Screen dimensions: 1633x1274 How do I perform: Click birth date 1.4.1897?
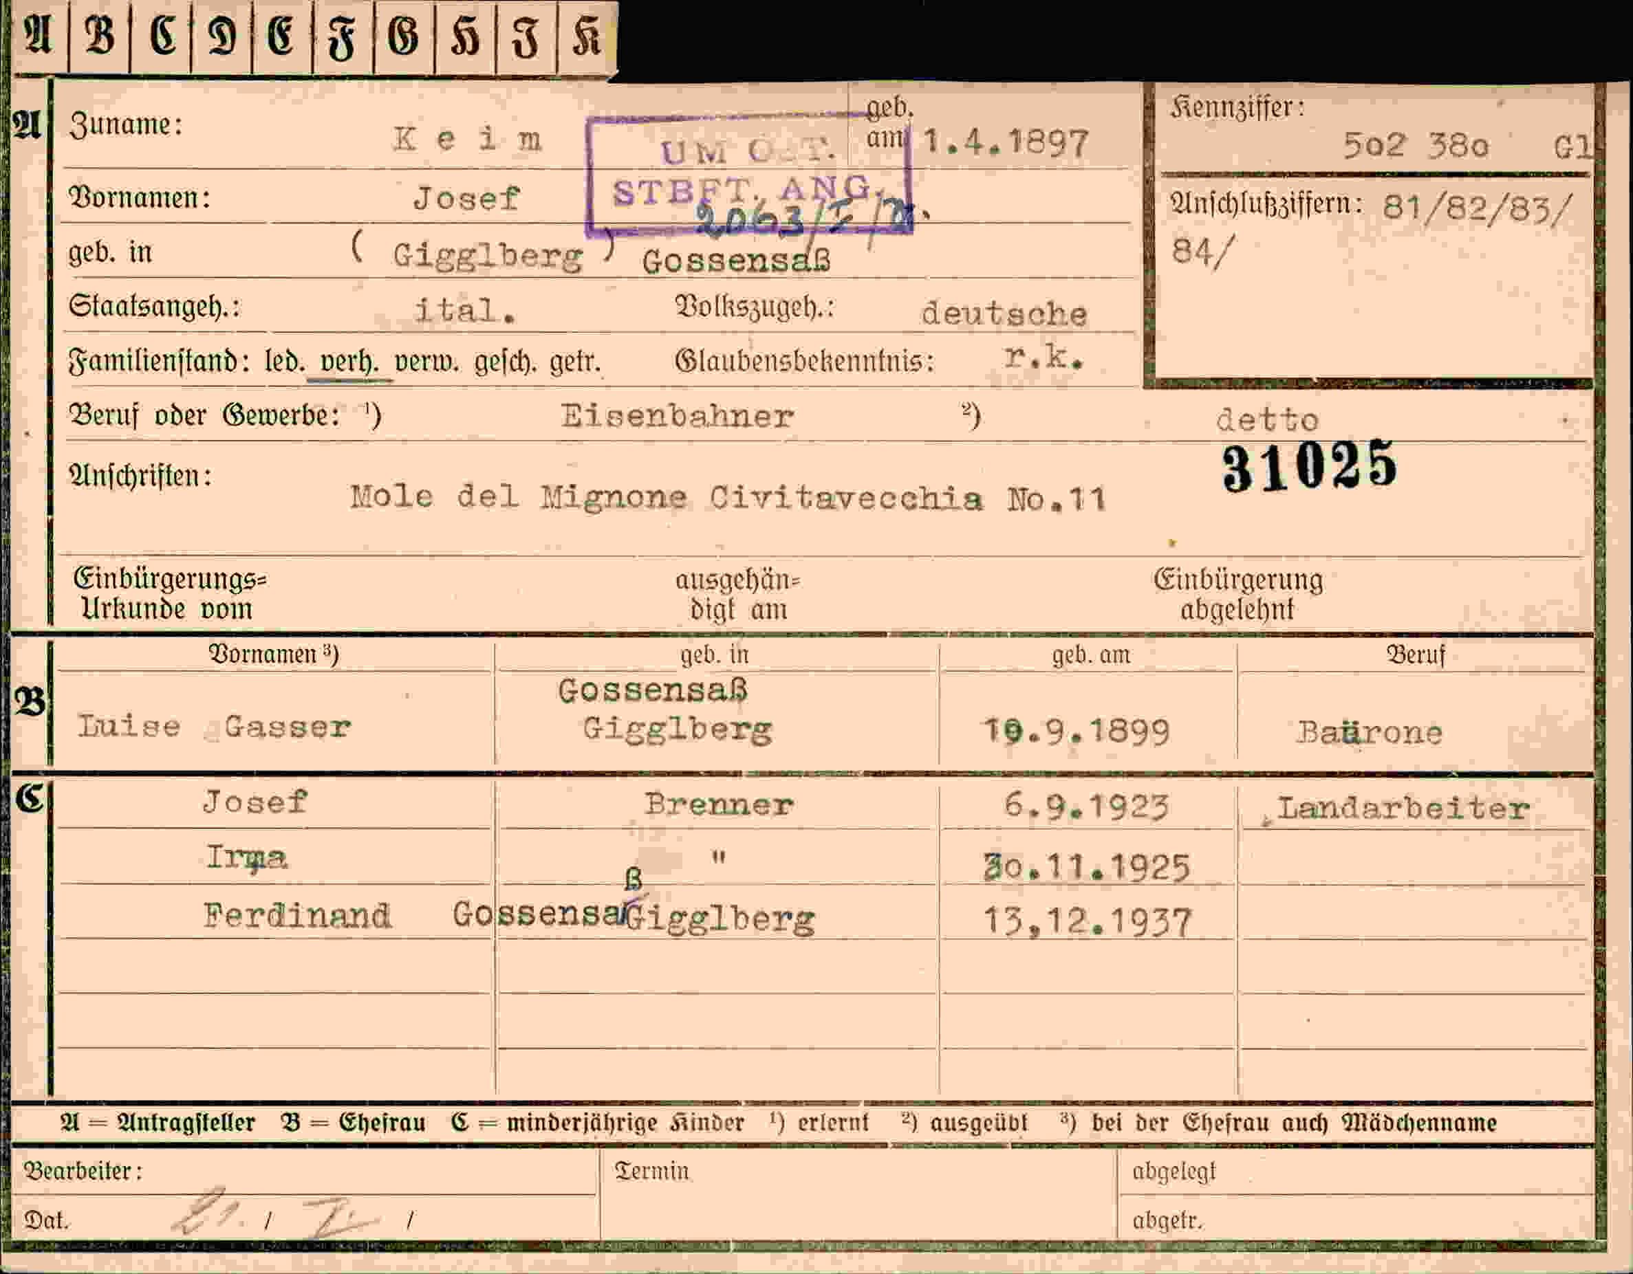coord(1006,142)
